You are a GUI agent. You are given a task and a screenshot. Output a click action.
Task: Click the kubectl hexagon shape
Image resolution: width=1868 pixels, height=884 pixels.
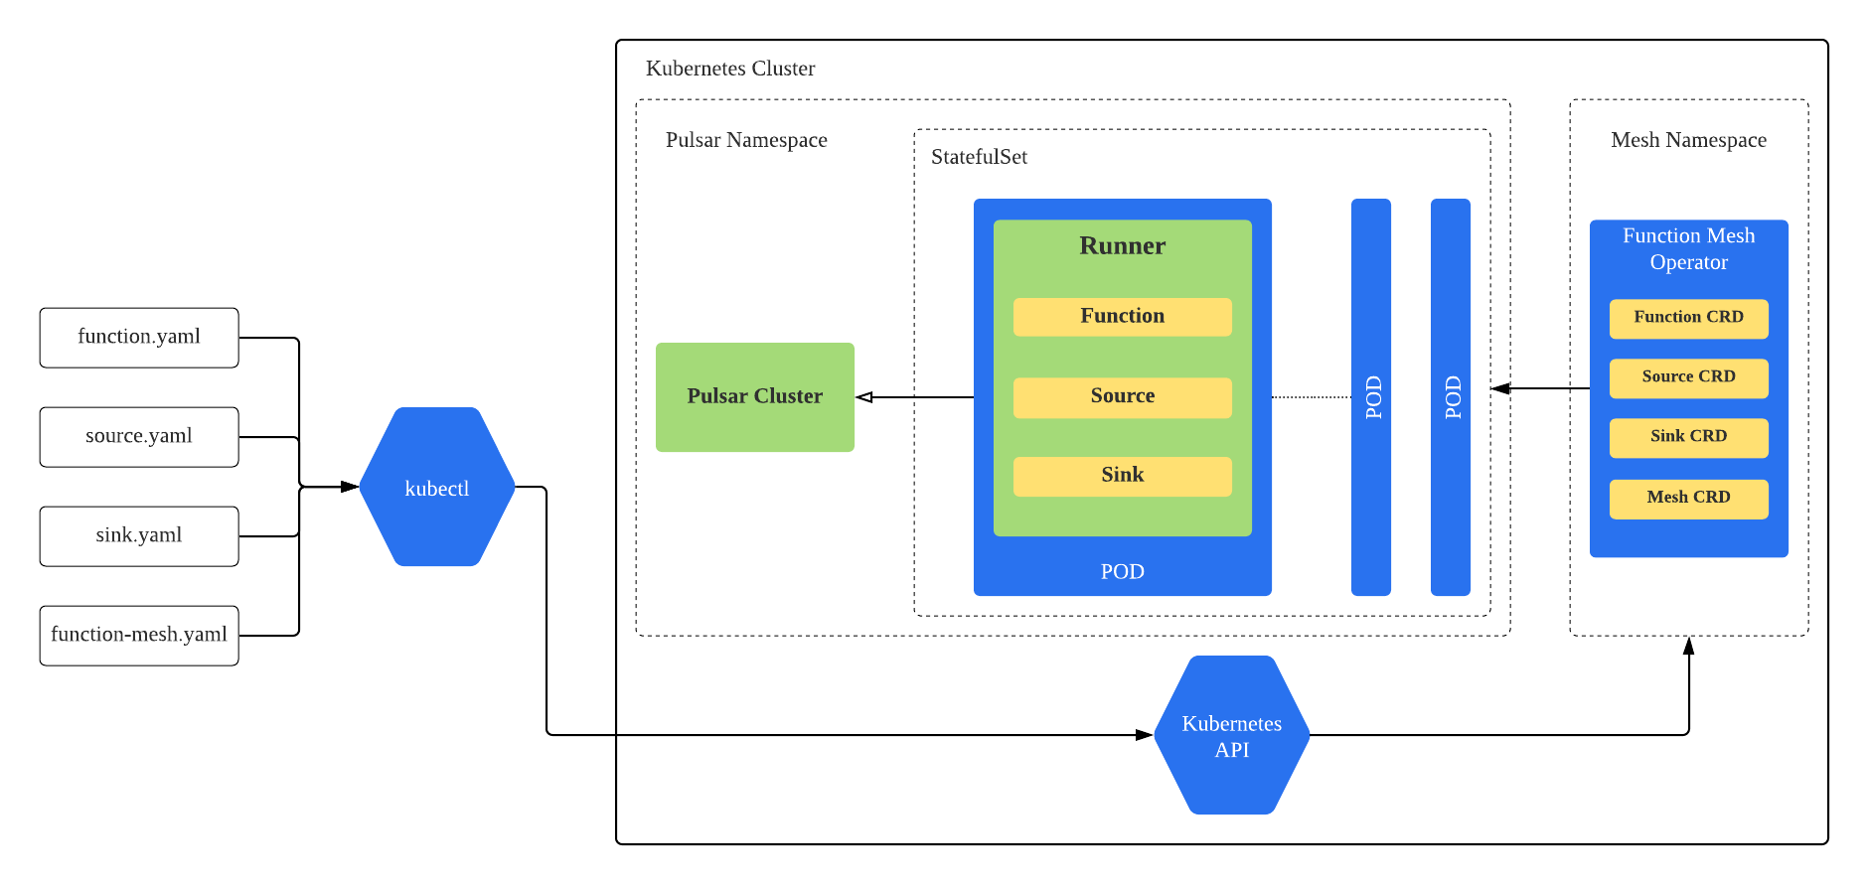[436, 488]
